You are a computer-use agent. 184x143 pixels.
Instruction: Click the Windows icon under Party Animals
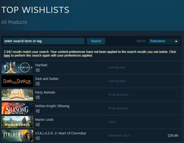point(38,97)
